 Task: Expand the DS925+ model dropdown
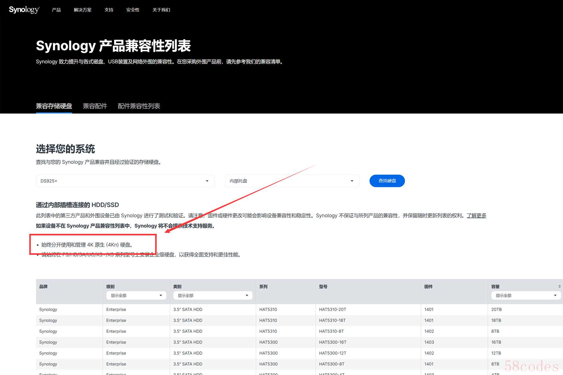pyautogui.click(x=125, y=181)
